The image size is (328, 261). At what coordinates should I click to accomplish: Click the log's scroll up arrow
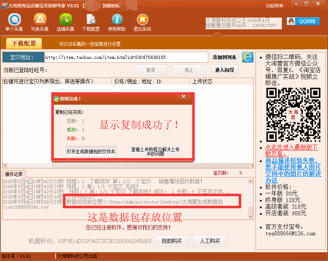pos(250,182)
